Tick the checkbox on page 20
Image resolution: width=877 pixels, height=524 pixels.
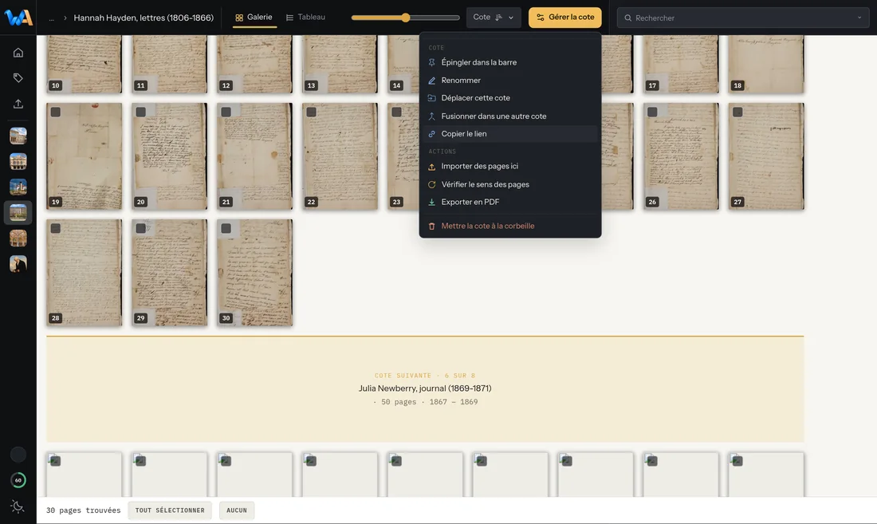tap(141, 112)
